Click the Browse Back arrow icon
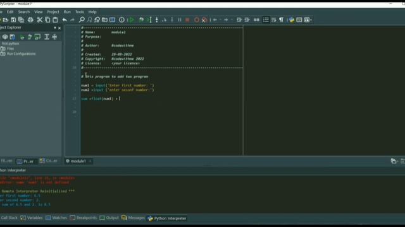This screenshot has width=405, height=227. [215, 20]
